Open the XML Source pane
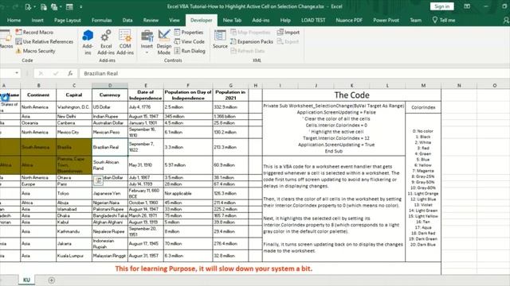This screenshot has width=510, height=286. point(220,39)
